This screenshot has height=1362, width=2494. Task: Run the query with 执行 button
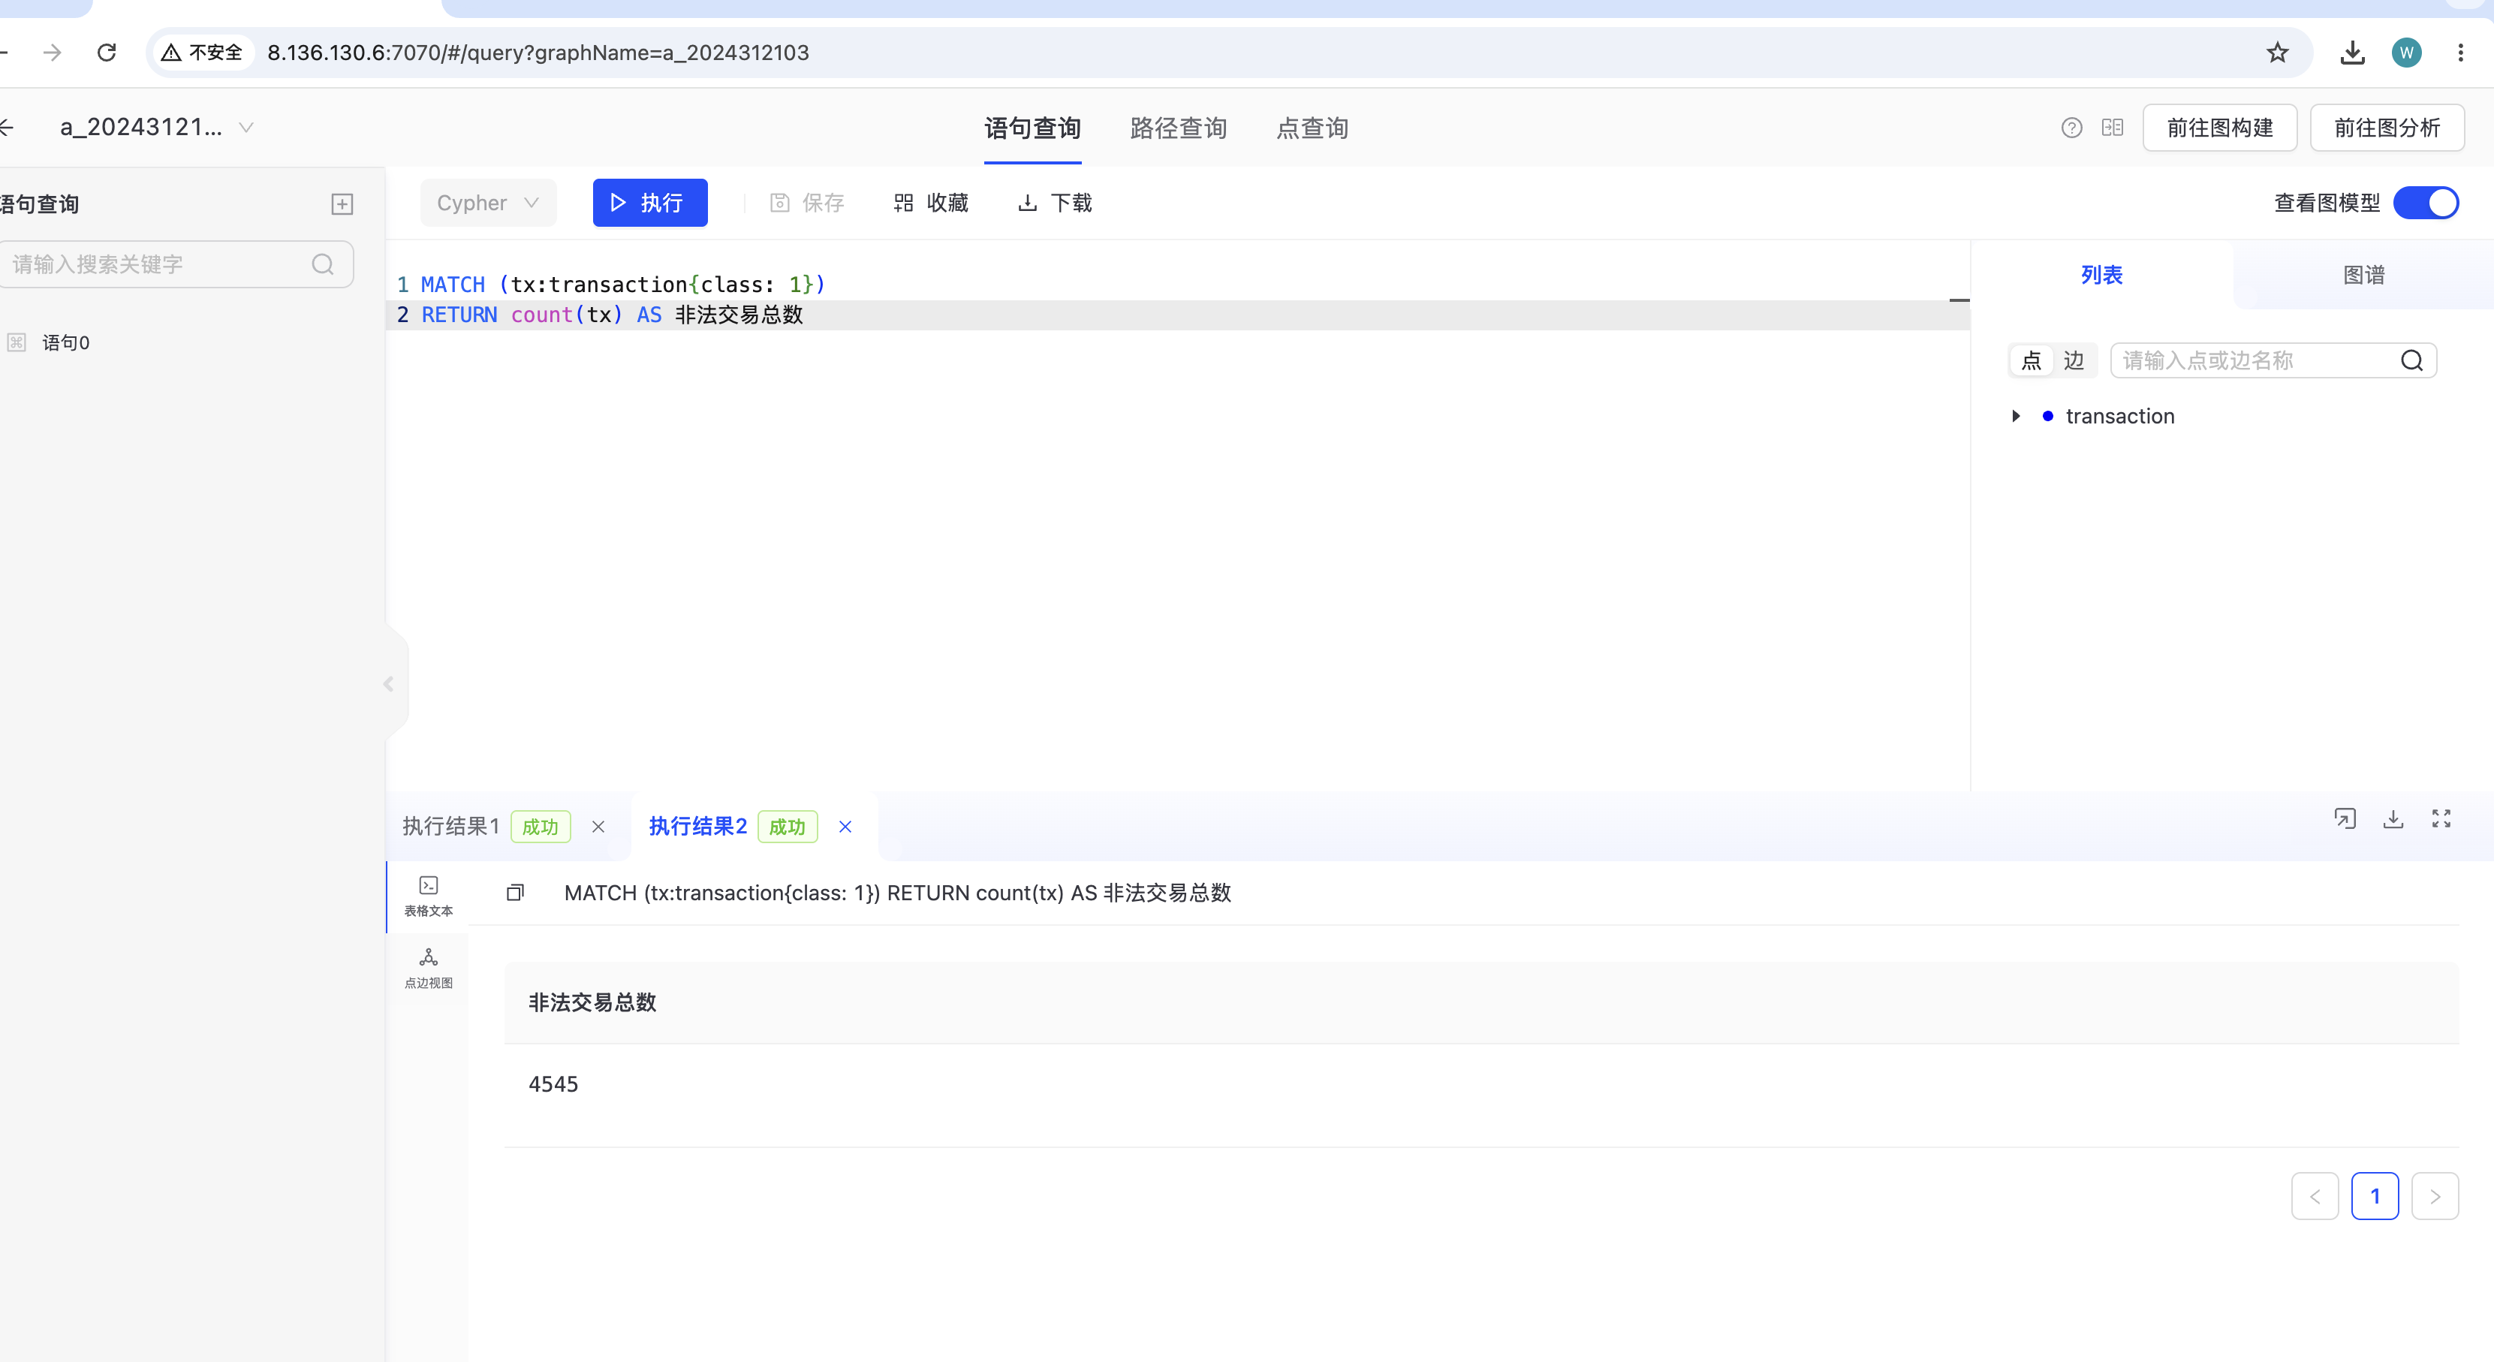click(x=649, y=203)
